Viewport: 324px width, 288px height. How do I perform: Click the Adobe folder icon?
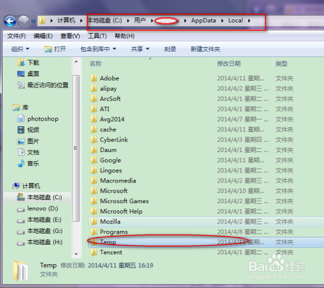pyautogui.click(x=94, y=78)
